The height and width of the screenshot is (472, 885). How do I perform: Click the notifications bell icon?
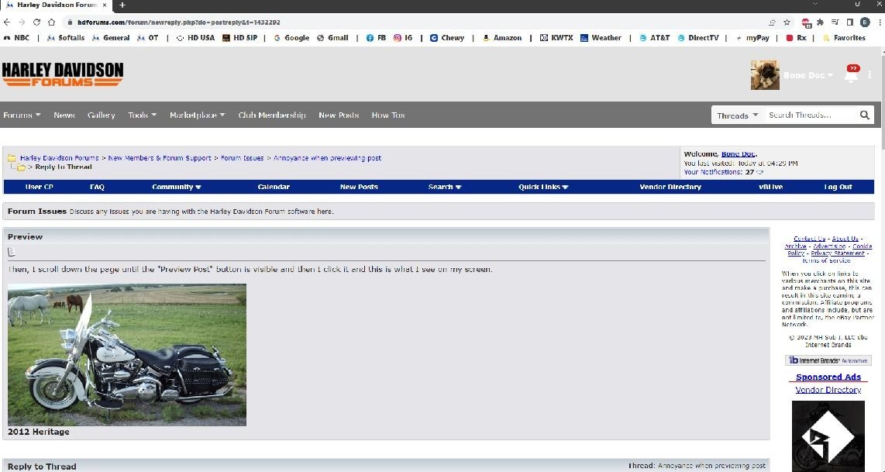(851, 76)
